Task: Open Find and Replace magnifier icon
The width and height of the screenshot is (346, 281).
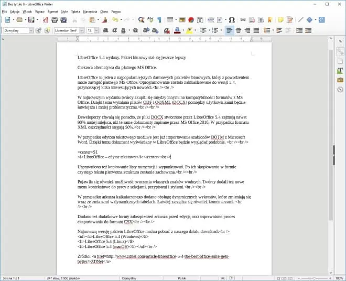Action: (x=141, y=20)
